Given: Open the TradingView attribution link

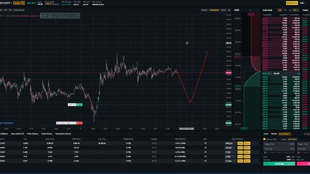Looking at the screenshot, I should pyautogui.click(x=7, y=123).
